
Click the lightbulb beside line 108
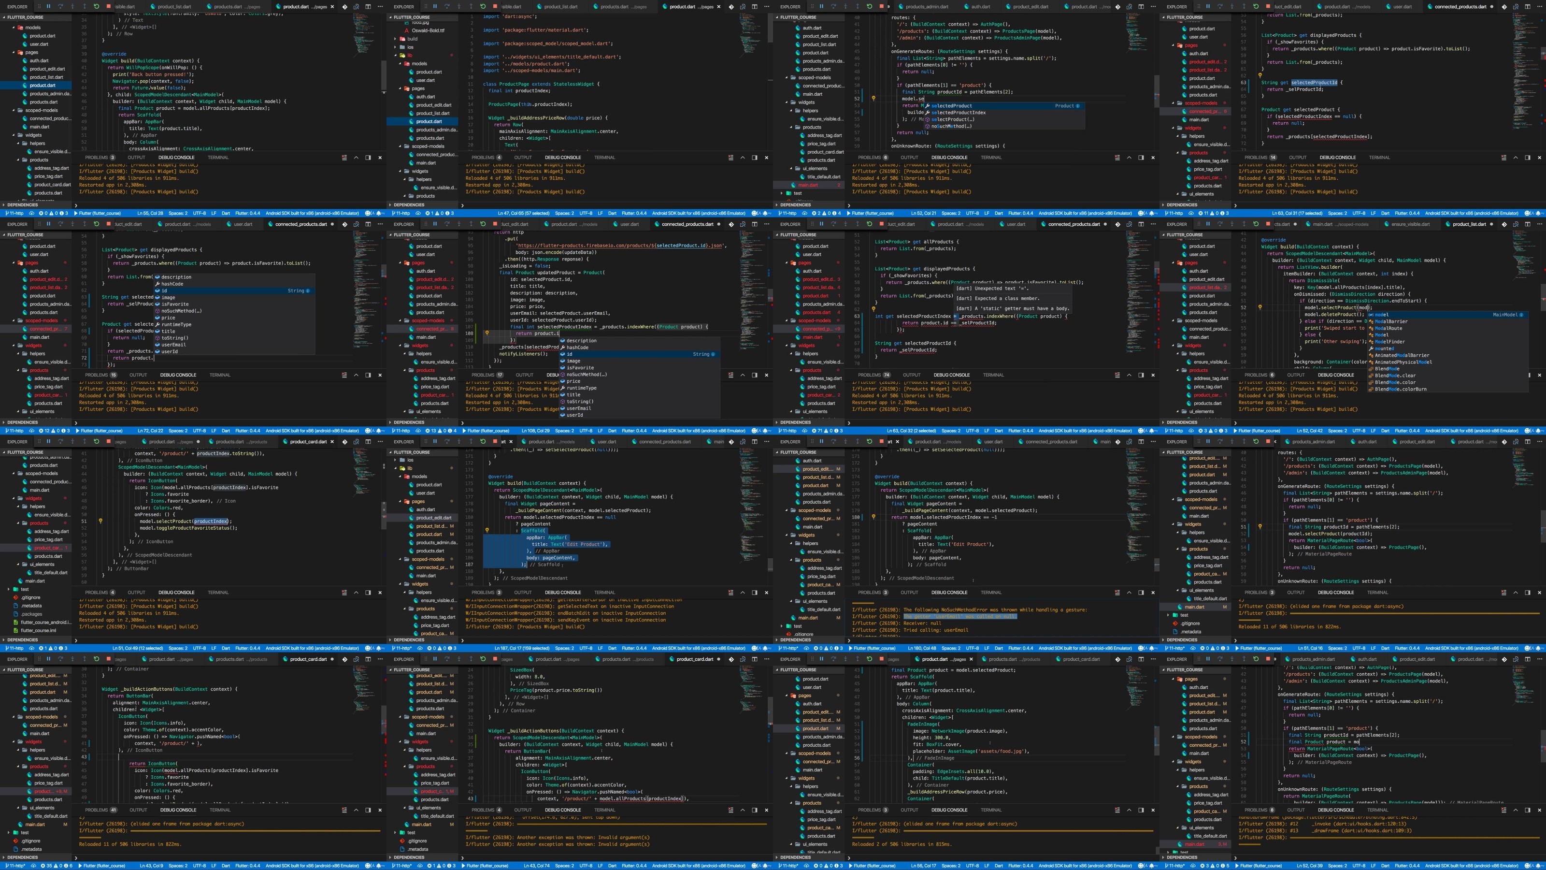pos(487,333)
